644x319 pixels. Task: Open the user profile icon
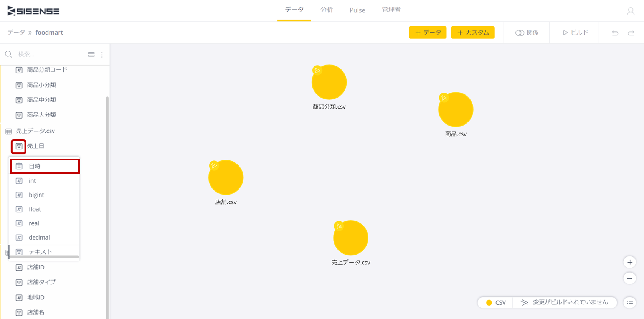(x=631, y=11)
